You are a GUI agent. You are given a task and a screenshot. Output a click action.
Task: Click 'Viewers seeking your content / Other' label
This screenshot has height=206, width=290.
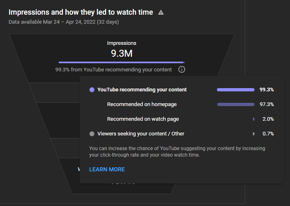[x=141, y=134]
